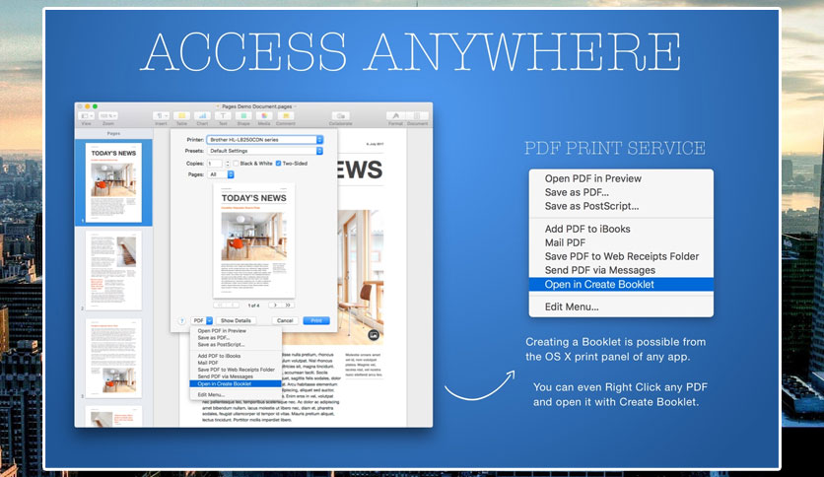The image size is (824, 477).
Task: Open the Insert menu in Pages toolbar
Action: tap(161, 115)
